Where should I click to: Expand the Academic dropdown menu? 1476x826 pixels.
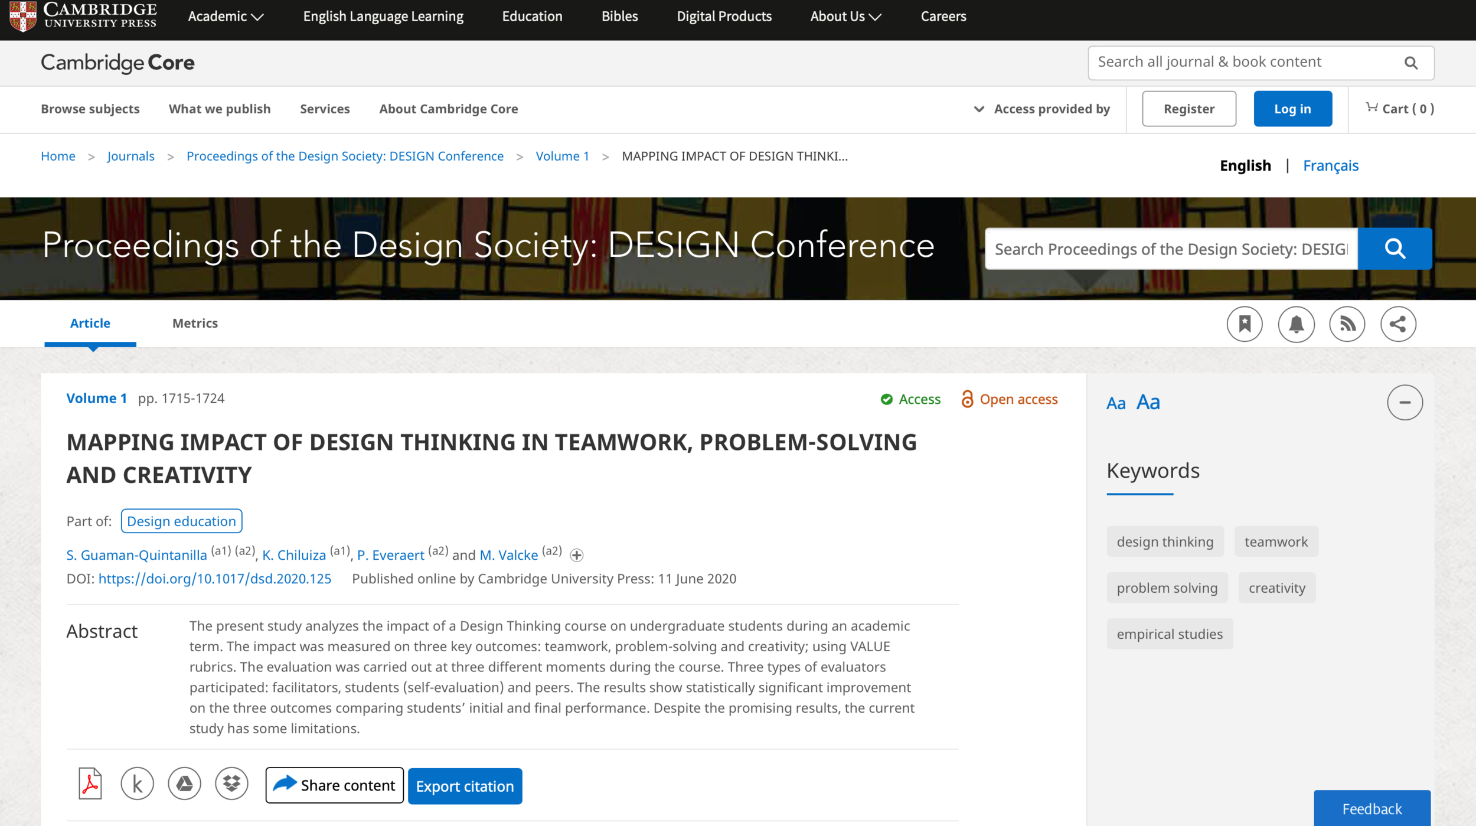pos(225,17)
